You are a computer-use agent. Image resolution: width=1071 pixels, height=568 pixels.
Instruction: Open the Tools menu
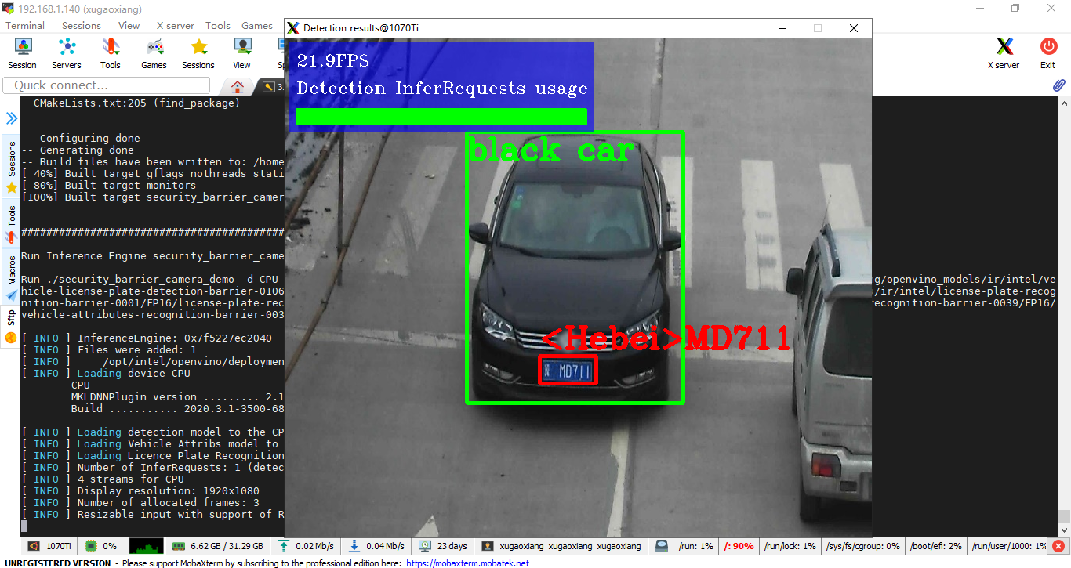tap(218, 25)
